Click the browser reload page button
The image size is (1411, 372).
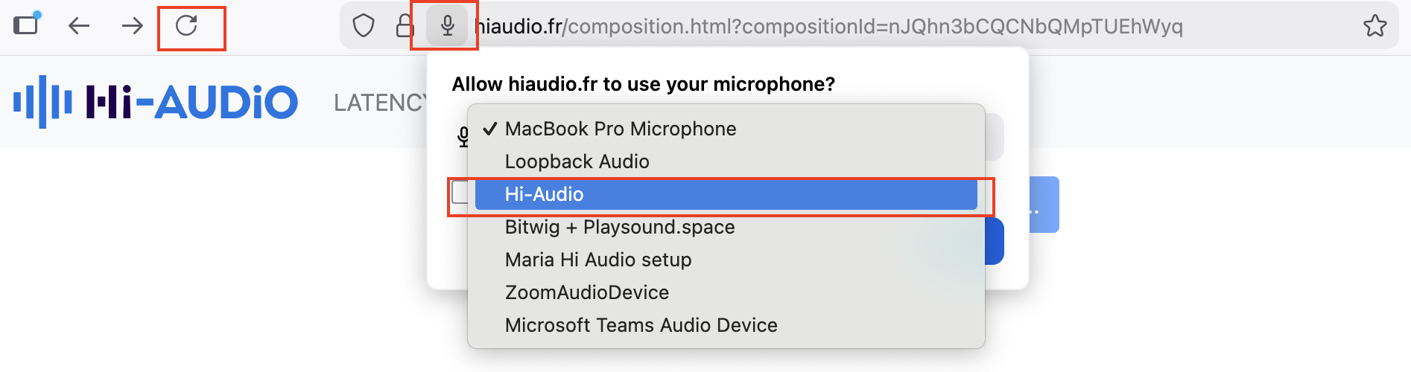click(186, 26)
